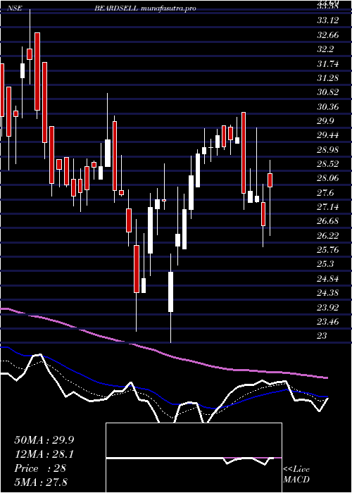This screenshot has height=493, width=352.
Task: Click the BEARDSELL munafasutra.pro chart title
Action: [x=145, y=8]
